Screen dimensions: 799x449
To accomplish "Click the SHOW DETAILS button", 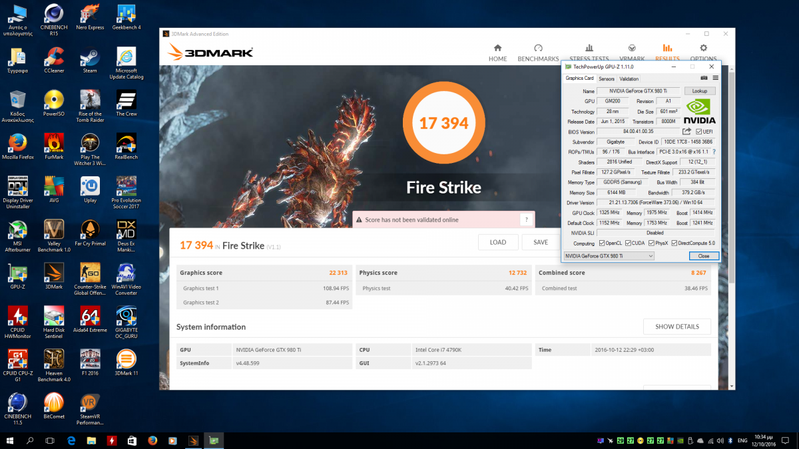I will [x=677, y=327].
